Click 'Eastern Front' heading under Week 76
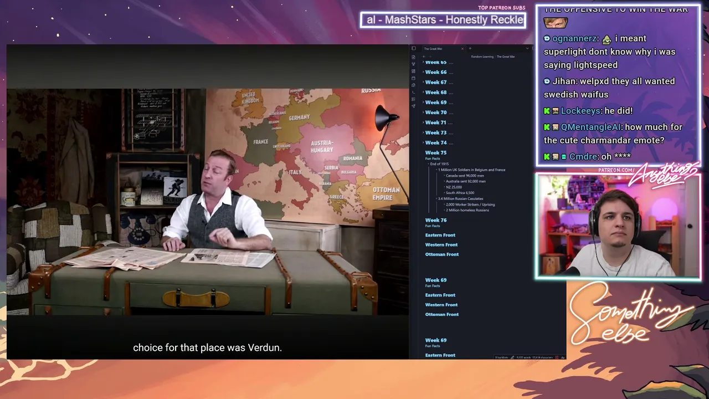 pyautogui.click(x=440, y=235)
